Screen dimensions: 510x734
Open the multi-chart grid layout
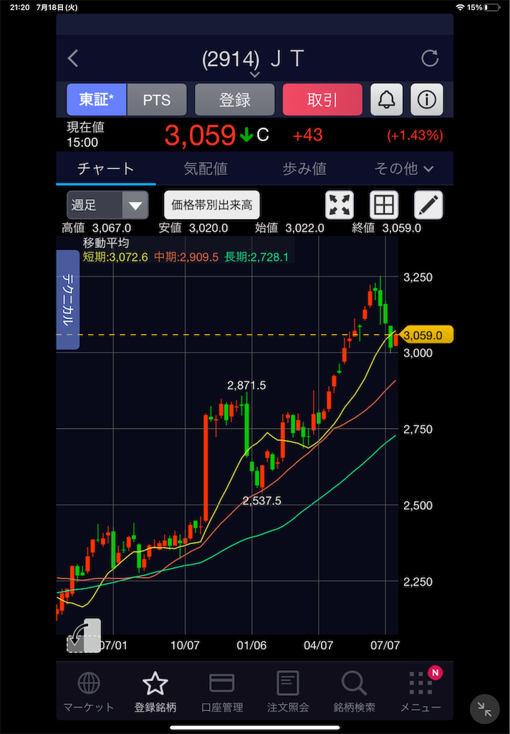[384, 205]
